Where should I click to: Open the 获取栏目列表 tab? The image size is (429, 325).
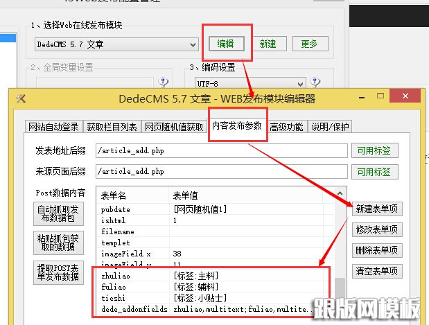(x=112, y=127)
